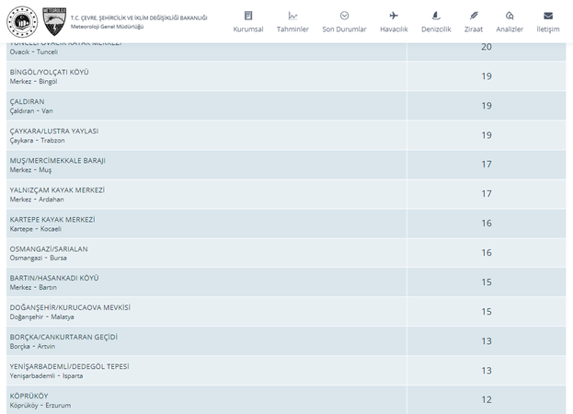Image resolution: width=573 pixels, height=414 pixels.
Task: Open the Analizler menu
Action: 510,29
